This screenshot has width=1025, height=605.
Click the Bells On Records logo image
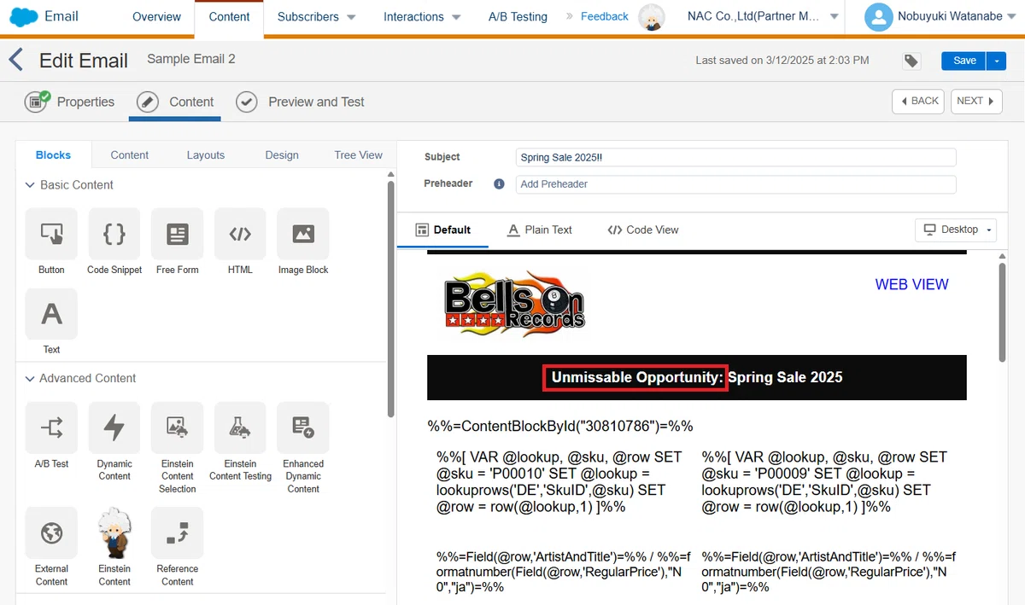point(514,303)
